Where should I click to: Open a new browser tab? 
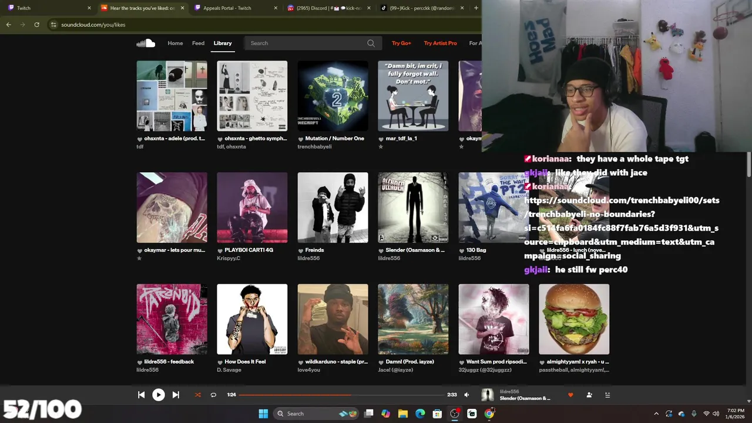tap(476, 8)
